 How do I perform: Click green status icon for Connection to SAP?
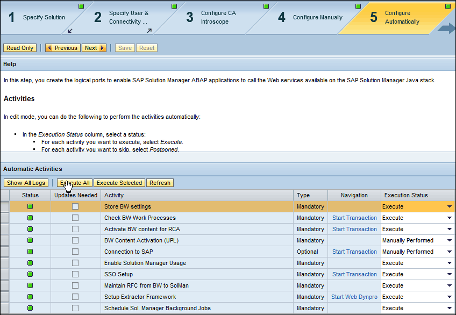coord(30,252)
